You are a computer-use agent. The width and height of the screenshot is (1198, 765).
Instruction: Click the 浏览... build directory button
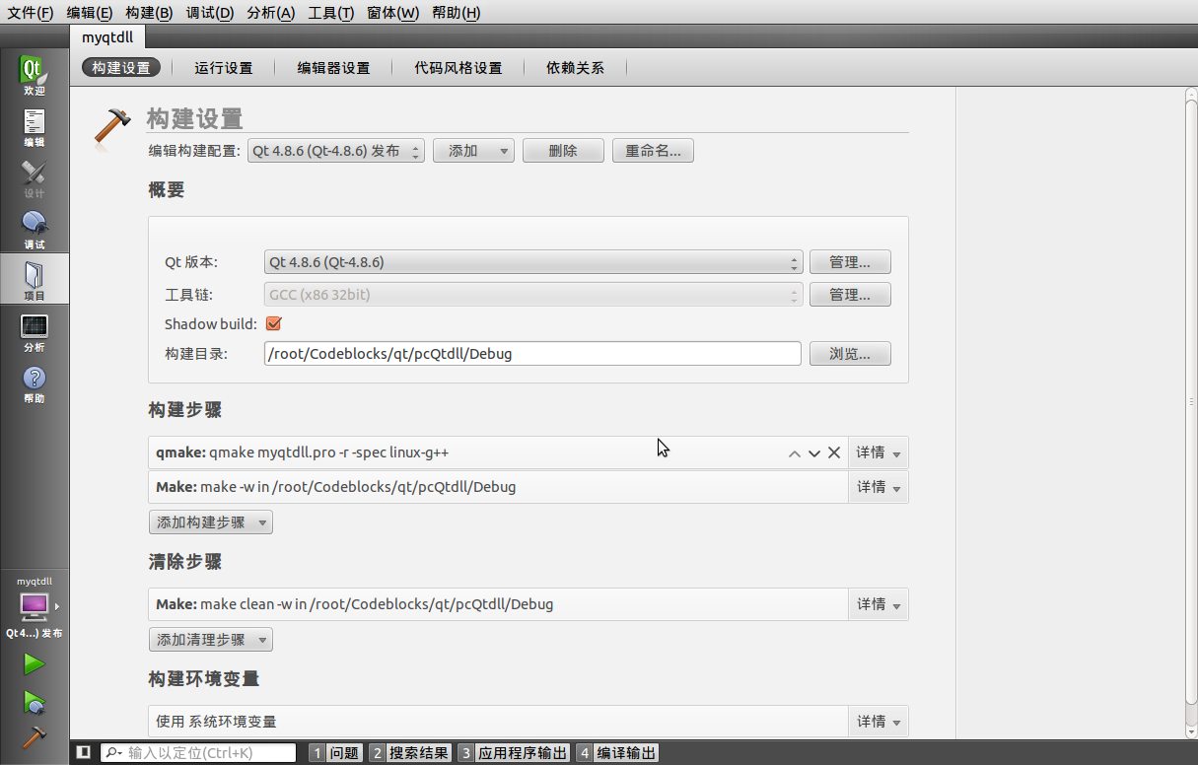coord(850,353)
